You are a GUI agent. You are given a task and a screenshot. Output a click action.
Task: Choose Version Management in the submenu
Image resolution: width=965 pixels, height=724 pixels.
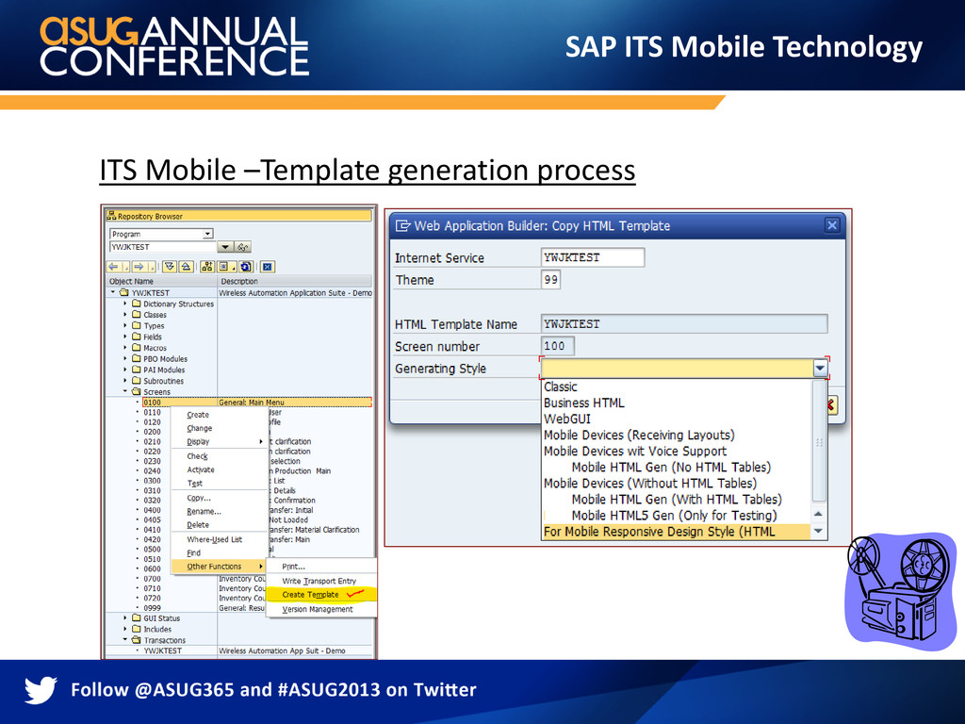coord(322,609)
